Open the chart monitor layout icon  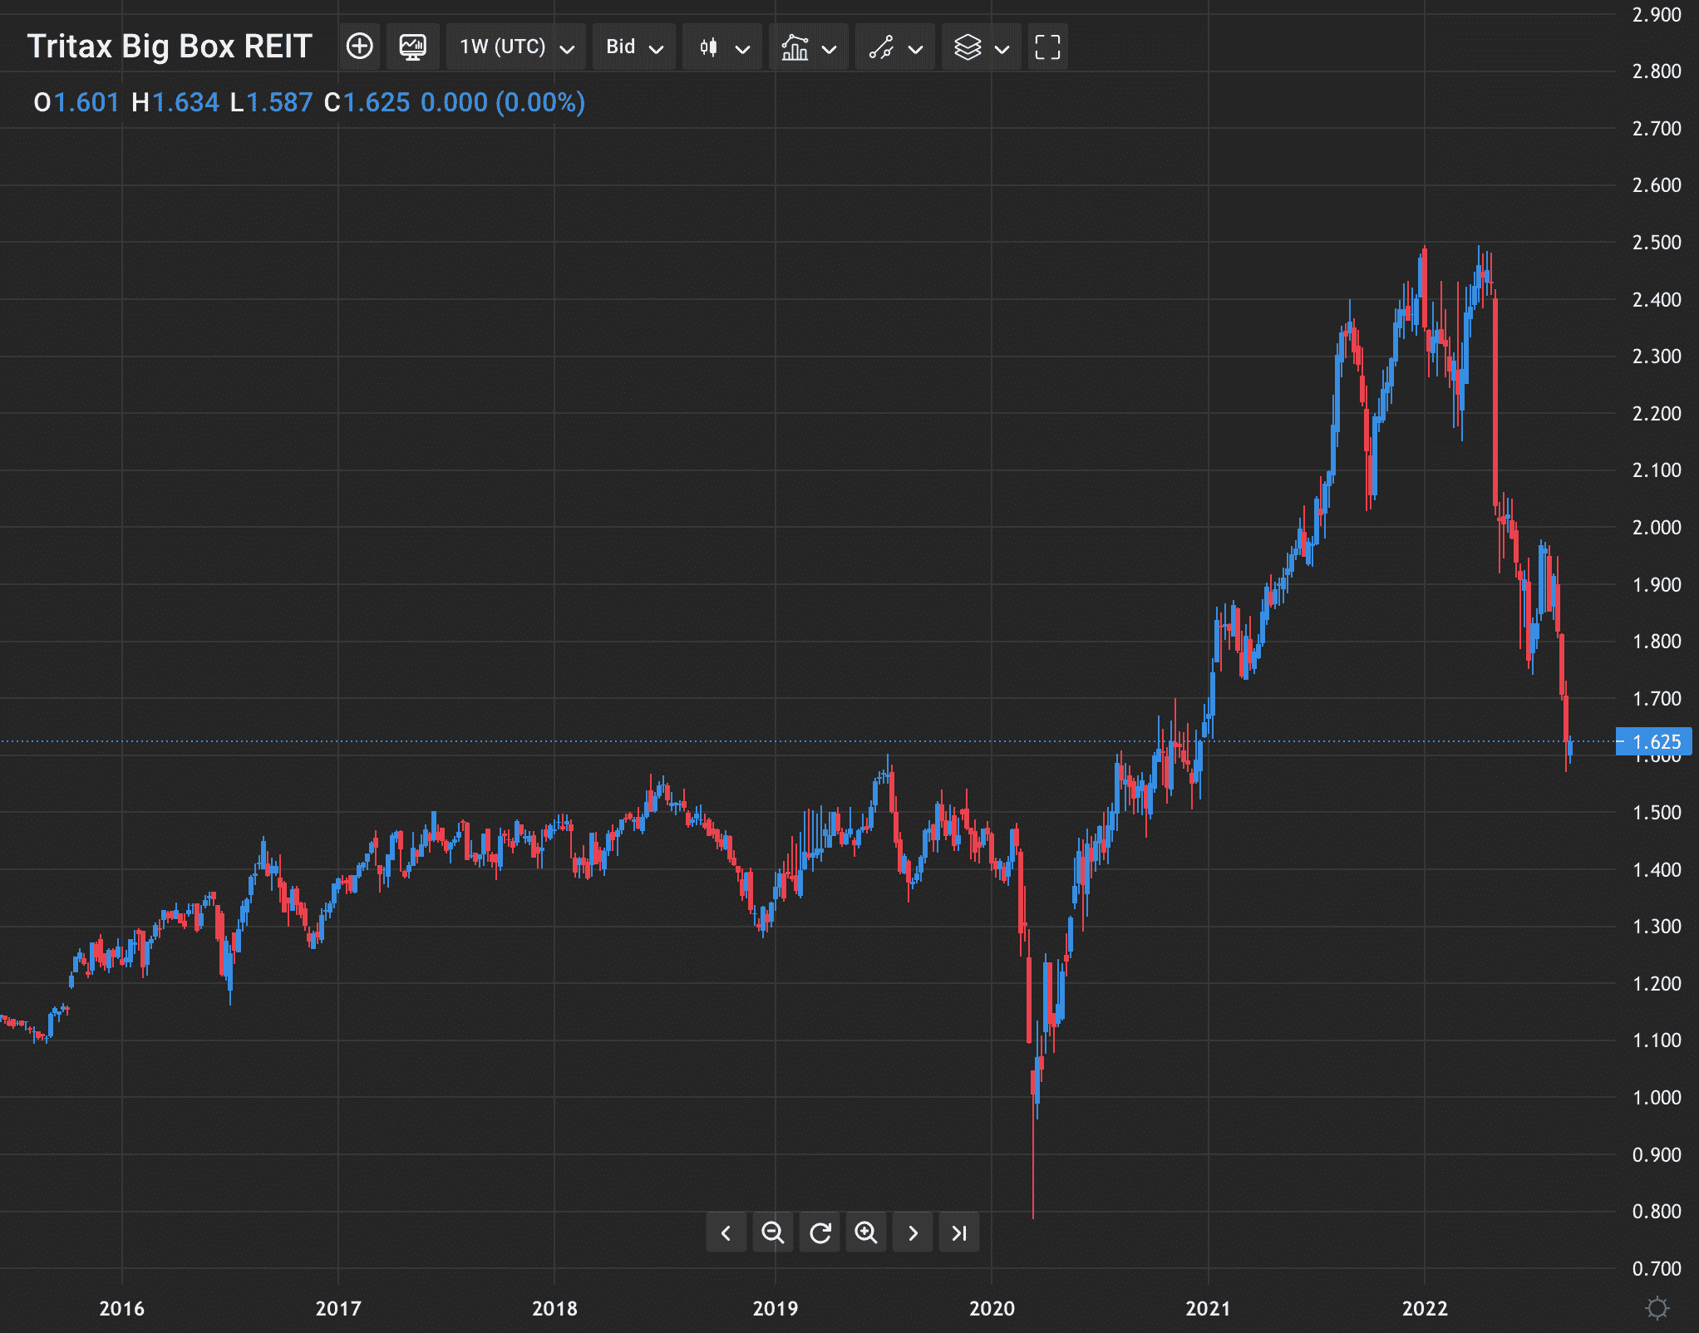pyautogui.click(x=412, y=47)
